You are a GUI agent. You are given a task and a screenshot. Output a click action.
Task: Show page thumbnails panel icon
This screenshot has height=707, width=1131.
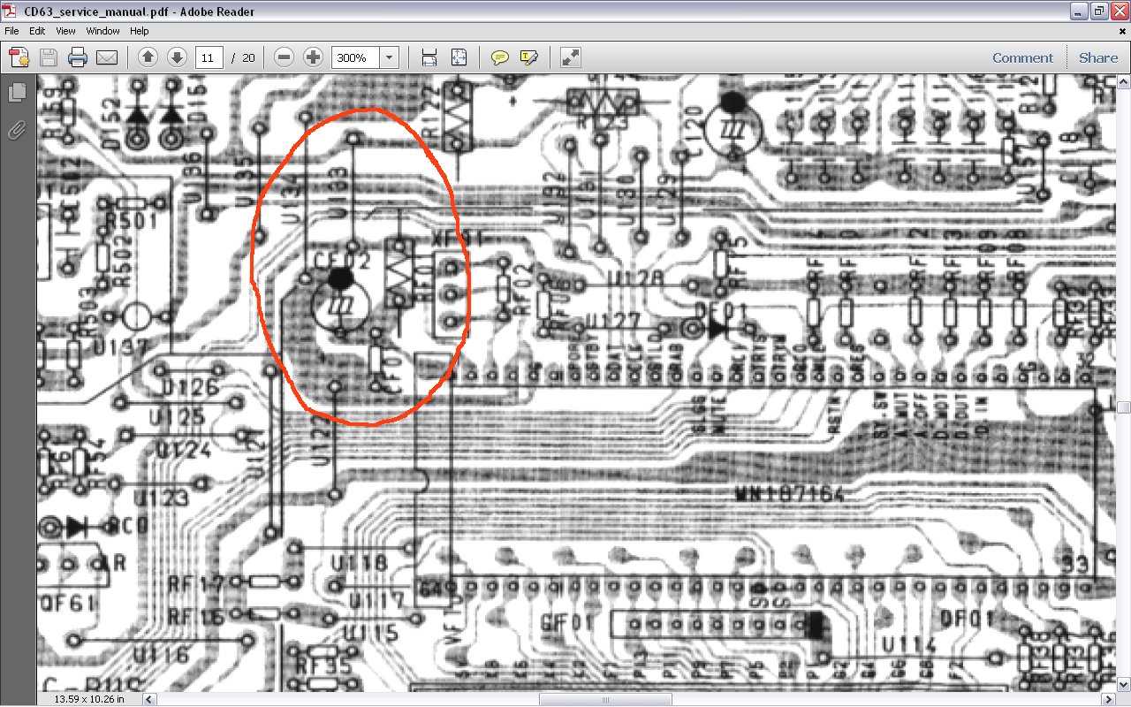(17, 92)
